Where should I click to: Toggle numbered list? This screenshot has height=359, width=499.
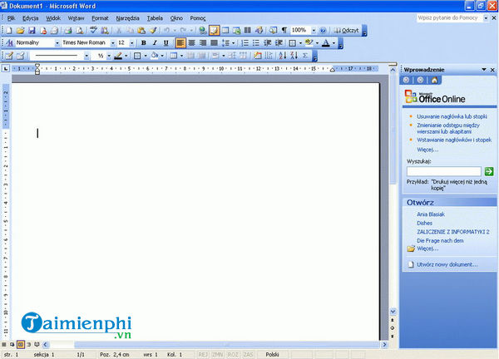(x=245, y=43)
